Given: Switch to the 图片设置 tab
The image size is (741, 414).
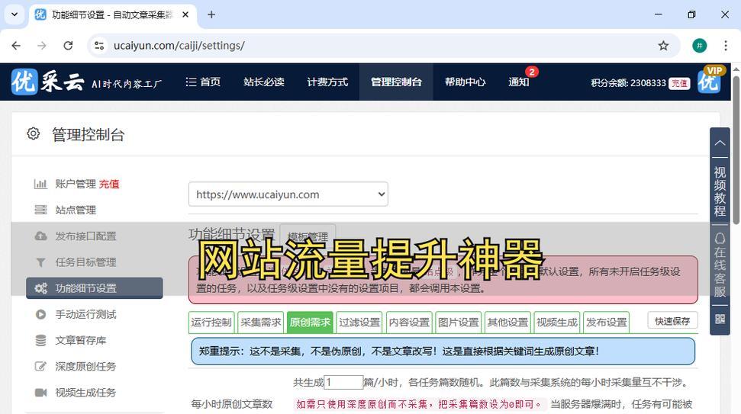Looking at the screenshot, I should coord(458,323).
